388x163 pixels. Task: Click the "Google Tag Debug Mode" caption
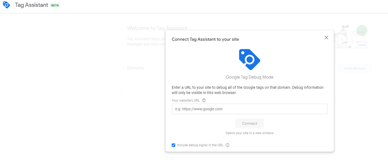click(x=250, y=77)
